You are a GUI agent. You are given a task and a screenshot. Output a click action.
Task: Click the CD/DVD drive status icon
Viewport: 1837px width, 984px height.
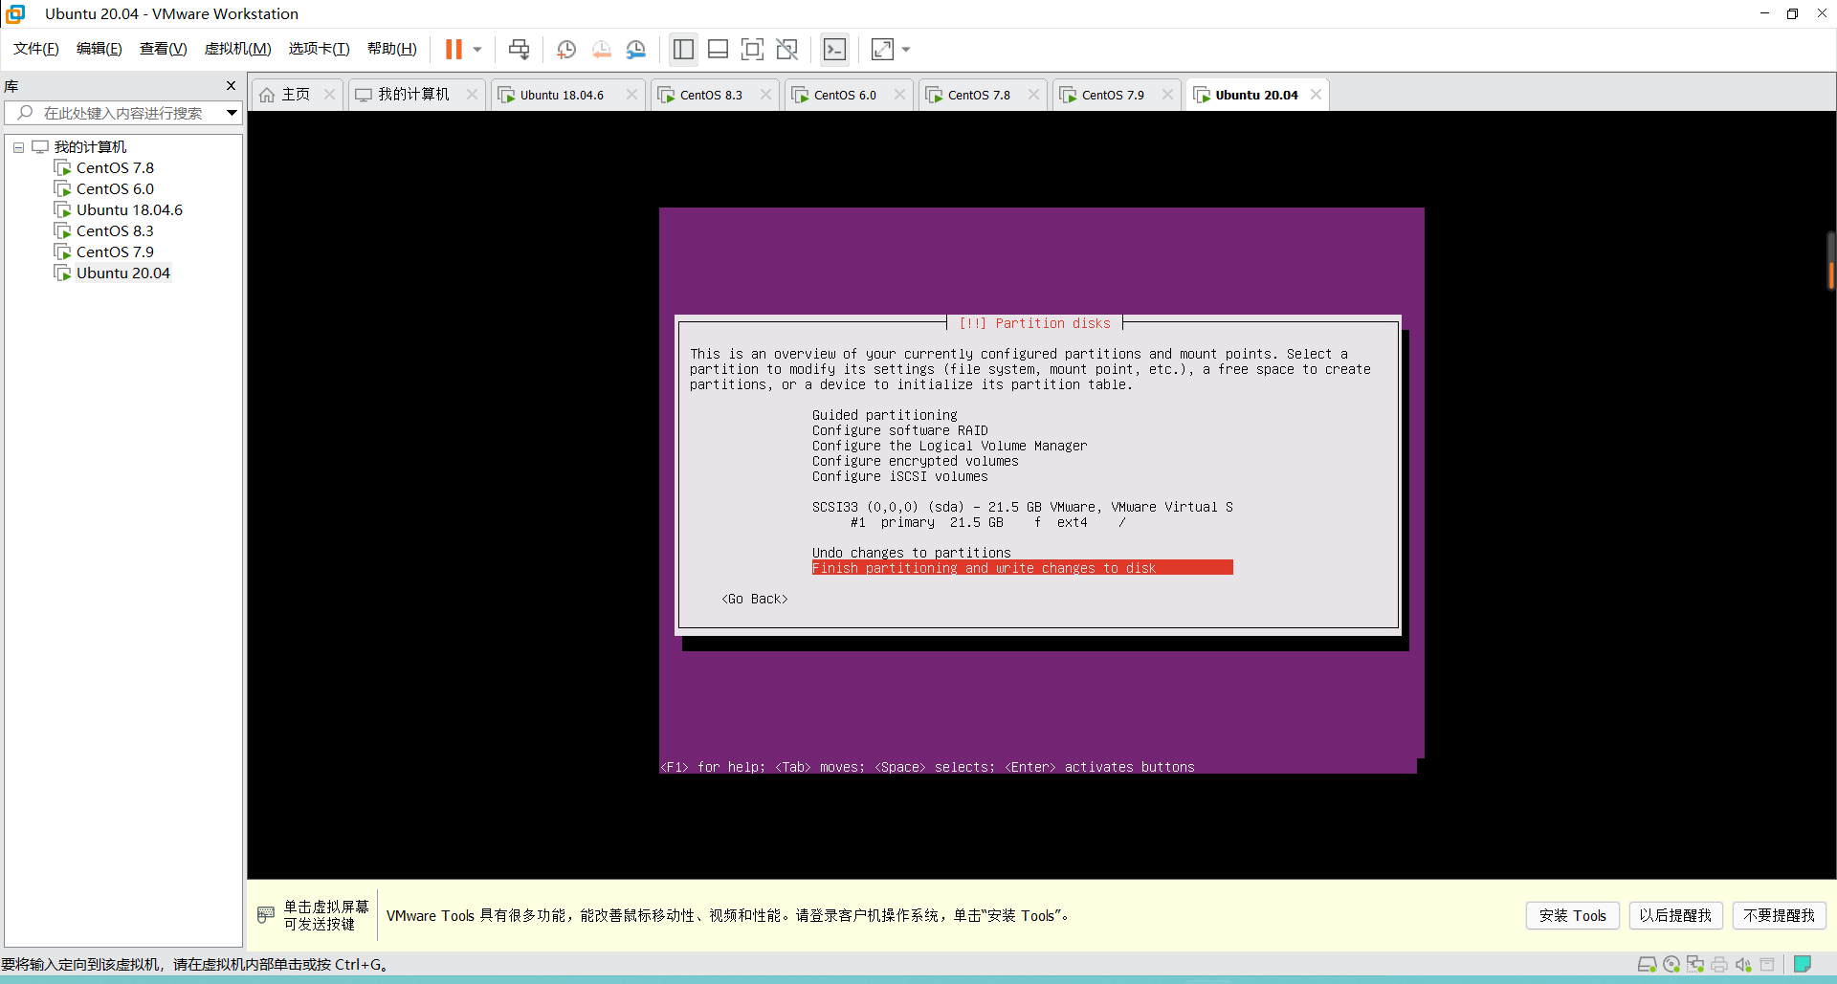pos(1671,964)
